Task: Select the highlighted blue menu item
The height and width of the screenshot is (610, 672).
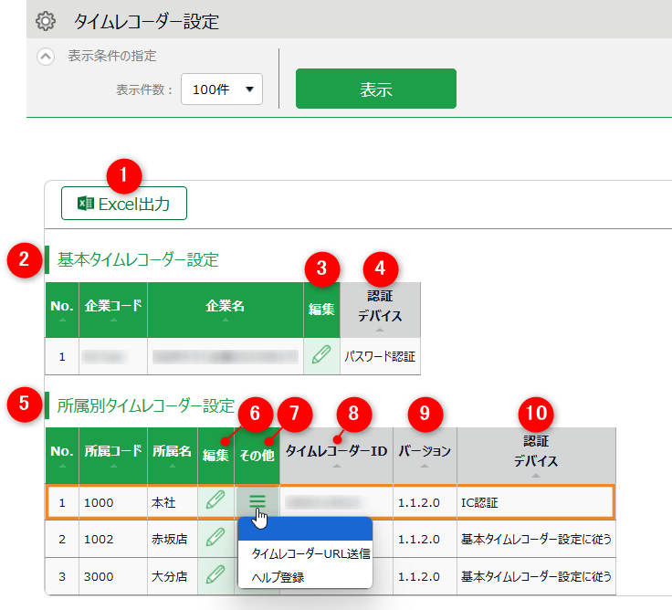Action: tap(305, 530)
